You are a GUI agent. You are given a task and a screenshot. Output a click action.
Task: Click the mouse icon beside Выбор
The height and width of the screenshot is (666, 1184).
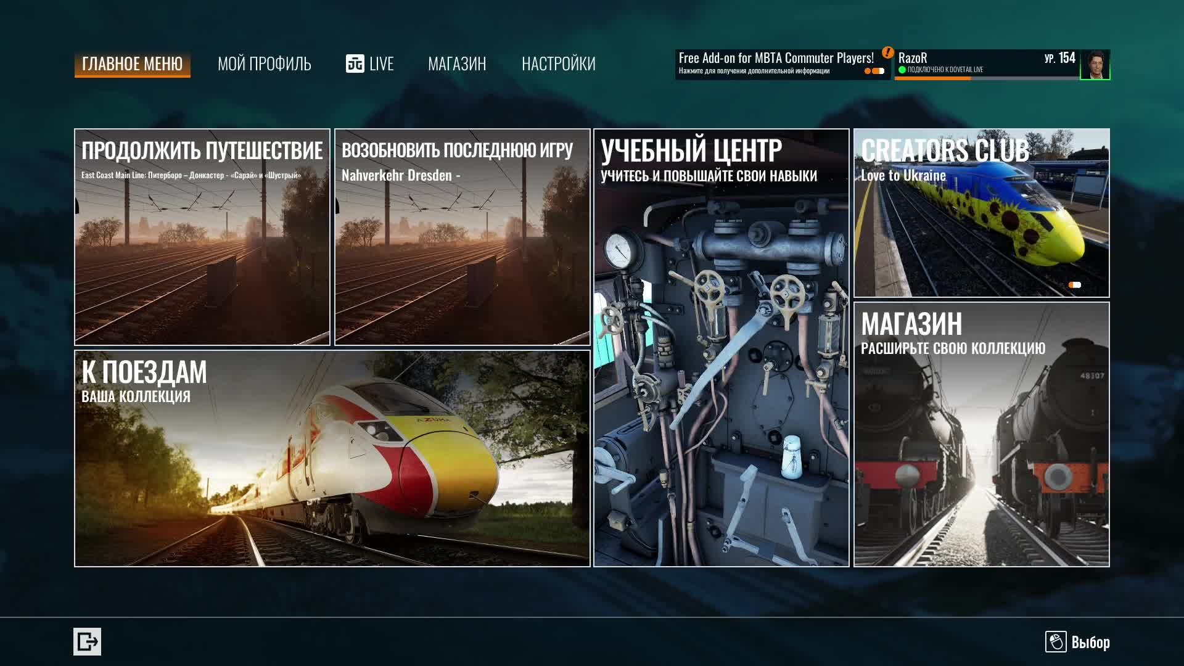[x=1055, y=642]
